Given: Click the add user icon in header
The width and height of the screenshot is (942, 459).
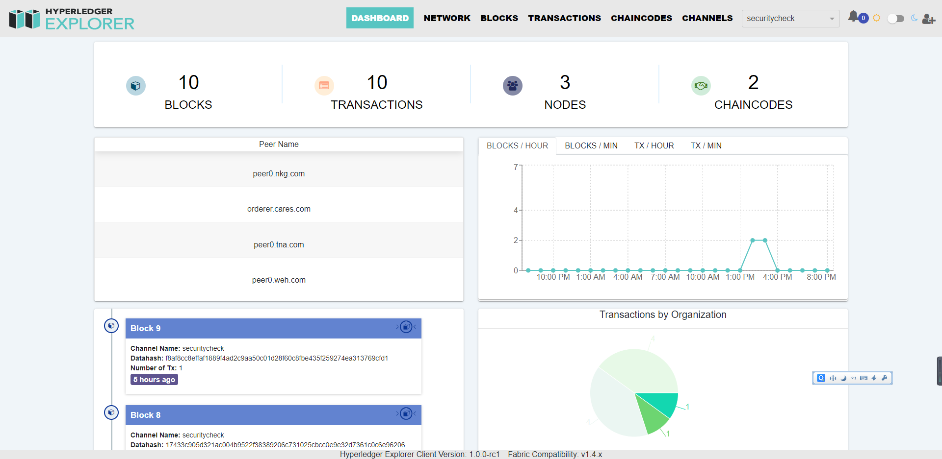Looking at the screenshot, I should tap(928, 19).
